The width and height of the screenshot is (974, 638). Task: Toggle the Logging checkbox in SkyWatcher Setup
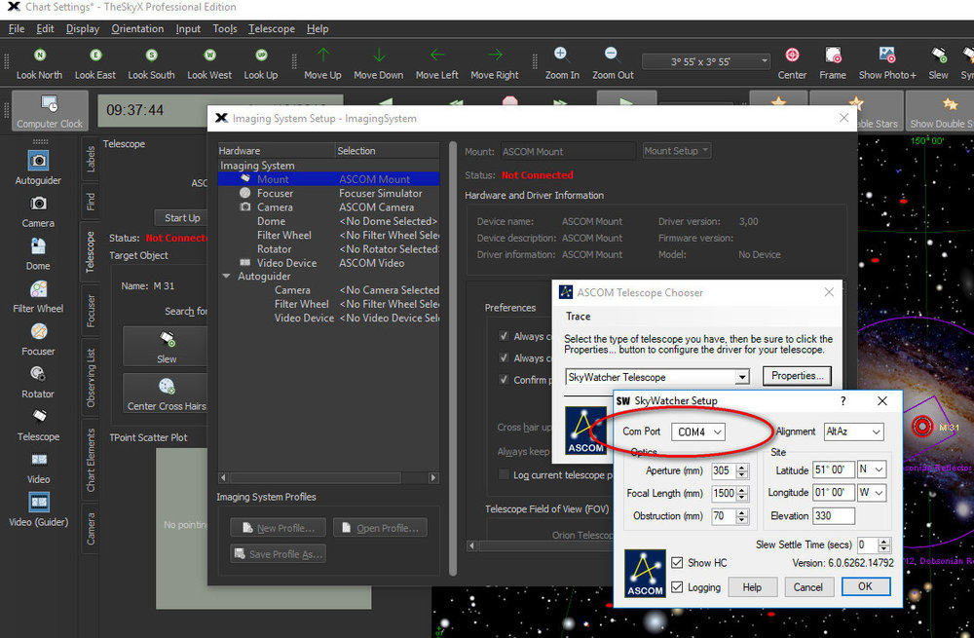click(677, 587)
